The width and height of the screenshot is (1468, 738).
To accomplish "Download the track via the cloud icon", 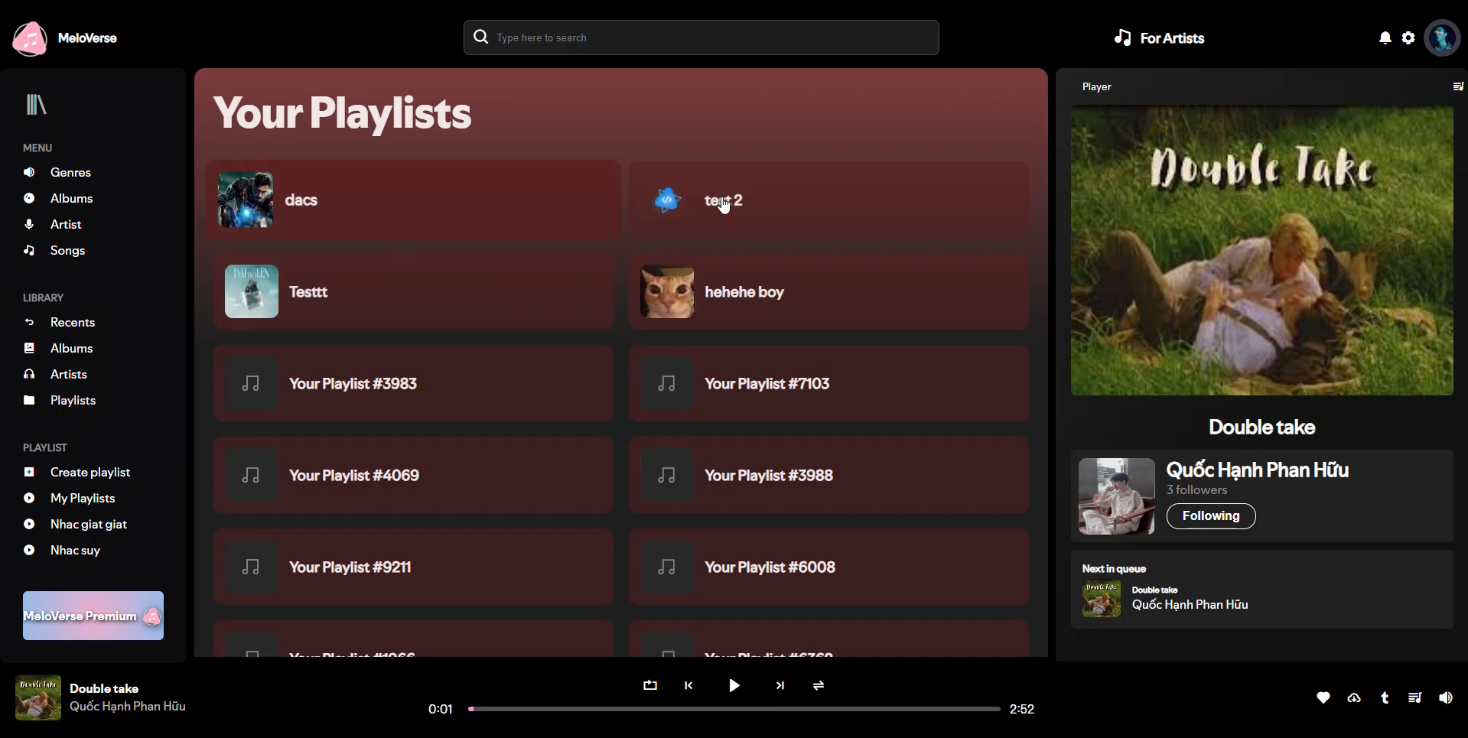I will click(x=1354, y=697).
